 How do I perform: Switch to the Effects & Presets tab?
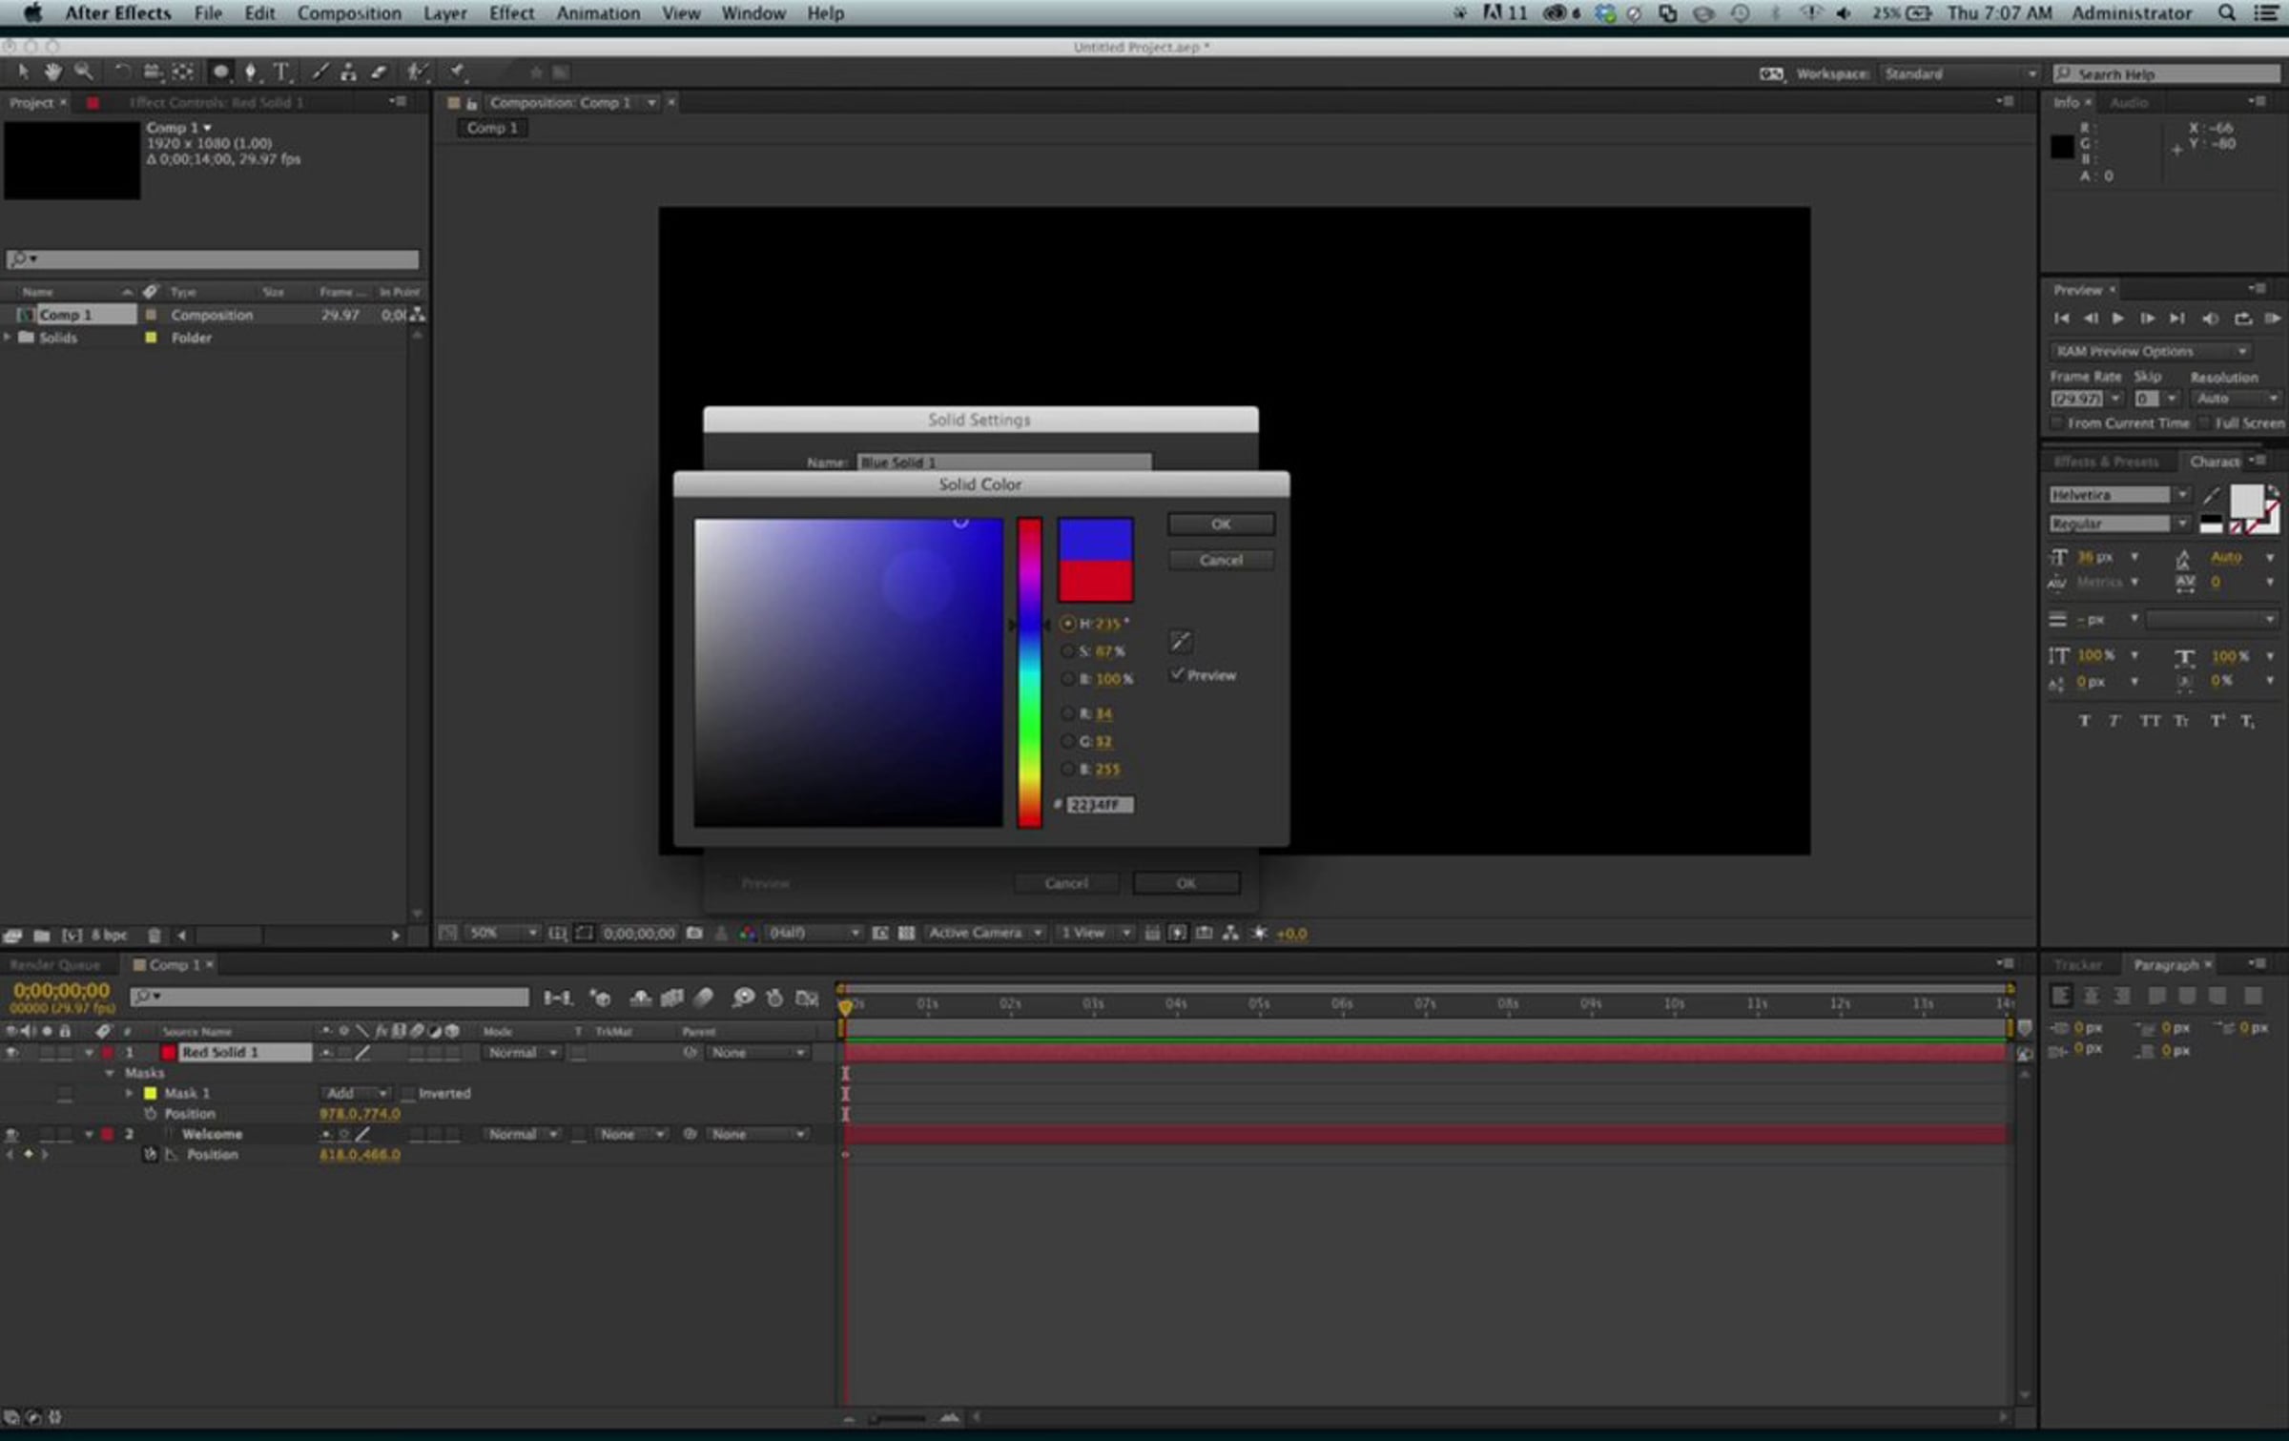2107,462
